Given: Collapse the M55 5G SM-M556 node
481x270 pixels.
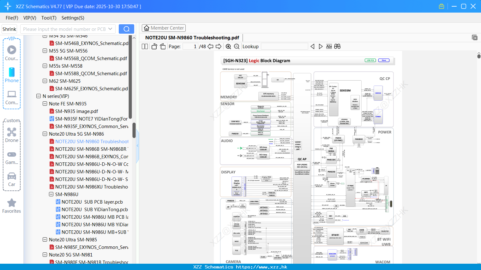Looking at the screenshot, I should click(x=45, y=51).
